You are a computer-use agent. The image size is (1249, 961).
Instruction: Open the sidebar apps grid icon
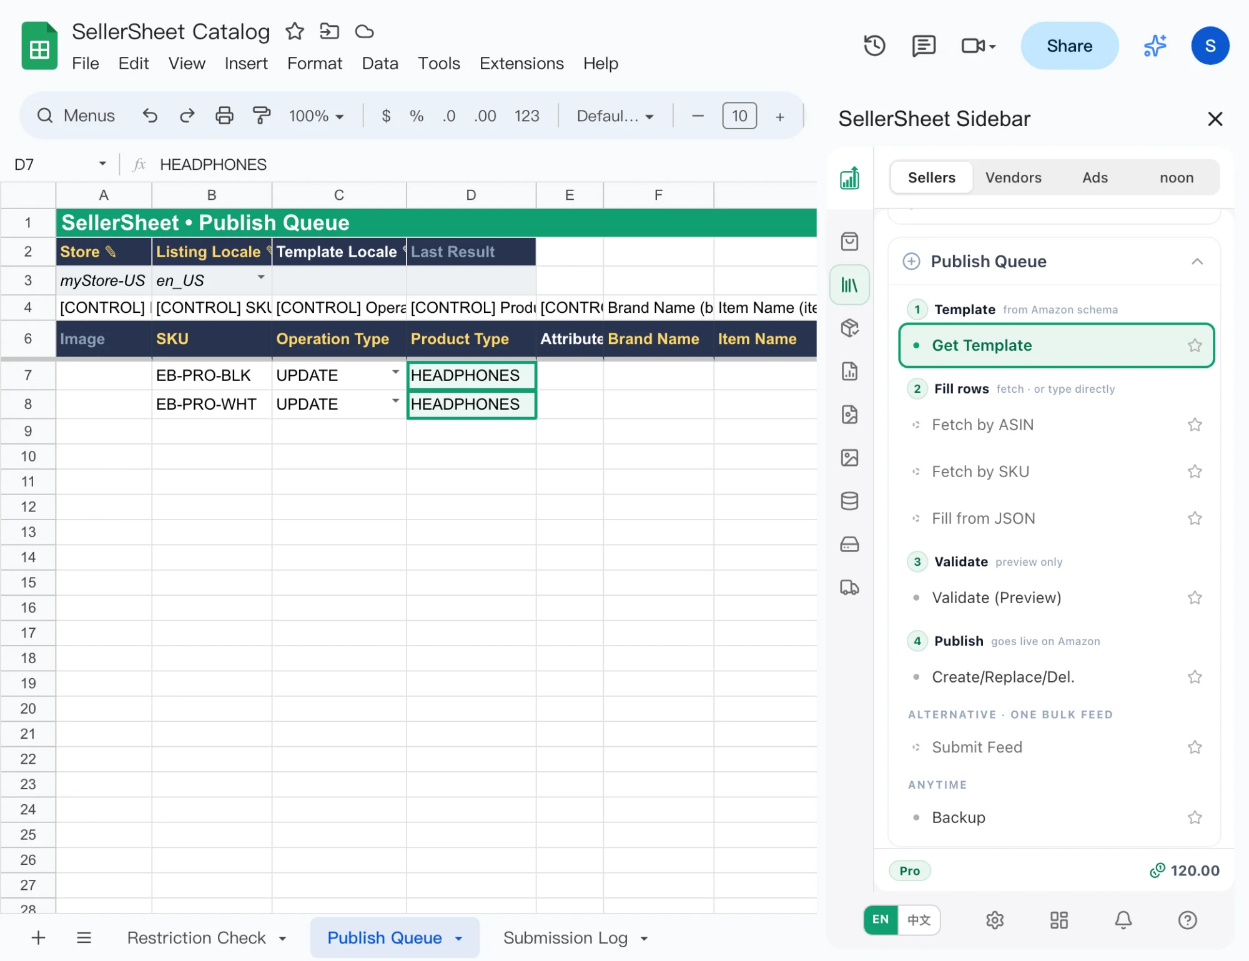(x=1059, y=920)
